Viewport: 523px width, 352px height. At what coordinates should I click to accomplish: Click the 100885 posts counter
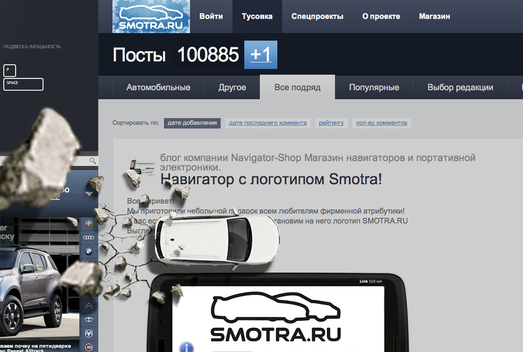click(208, 55)
